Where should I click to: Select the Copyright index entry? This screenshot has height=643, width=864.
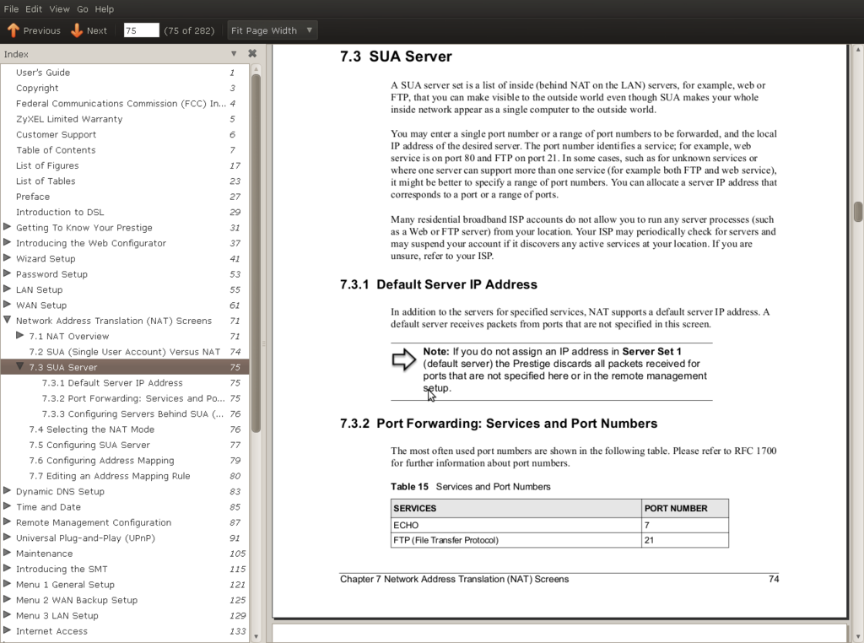(37, 88)
